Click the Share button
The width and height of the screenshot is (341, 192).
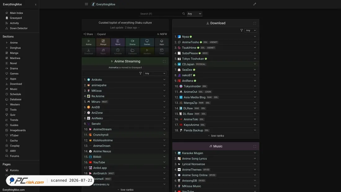[x=88, y=34]
